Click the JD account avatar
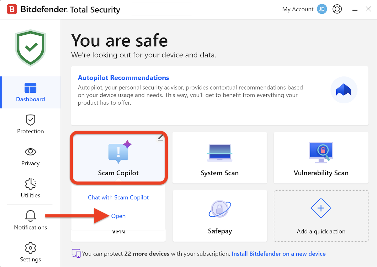This screenshot has height=267, width=377. [322, 9]
